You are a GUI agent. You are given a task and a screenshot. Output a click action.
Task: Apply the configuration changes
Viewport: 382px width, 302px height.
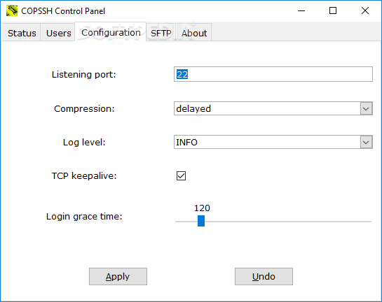[x=118, y=276]
